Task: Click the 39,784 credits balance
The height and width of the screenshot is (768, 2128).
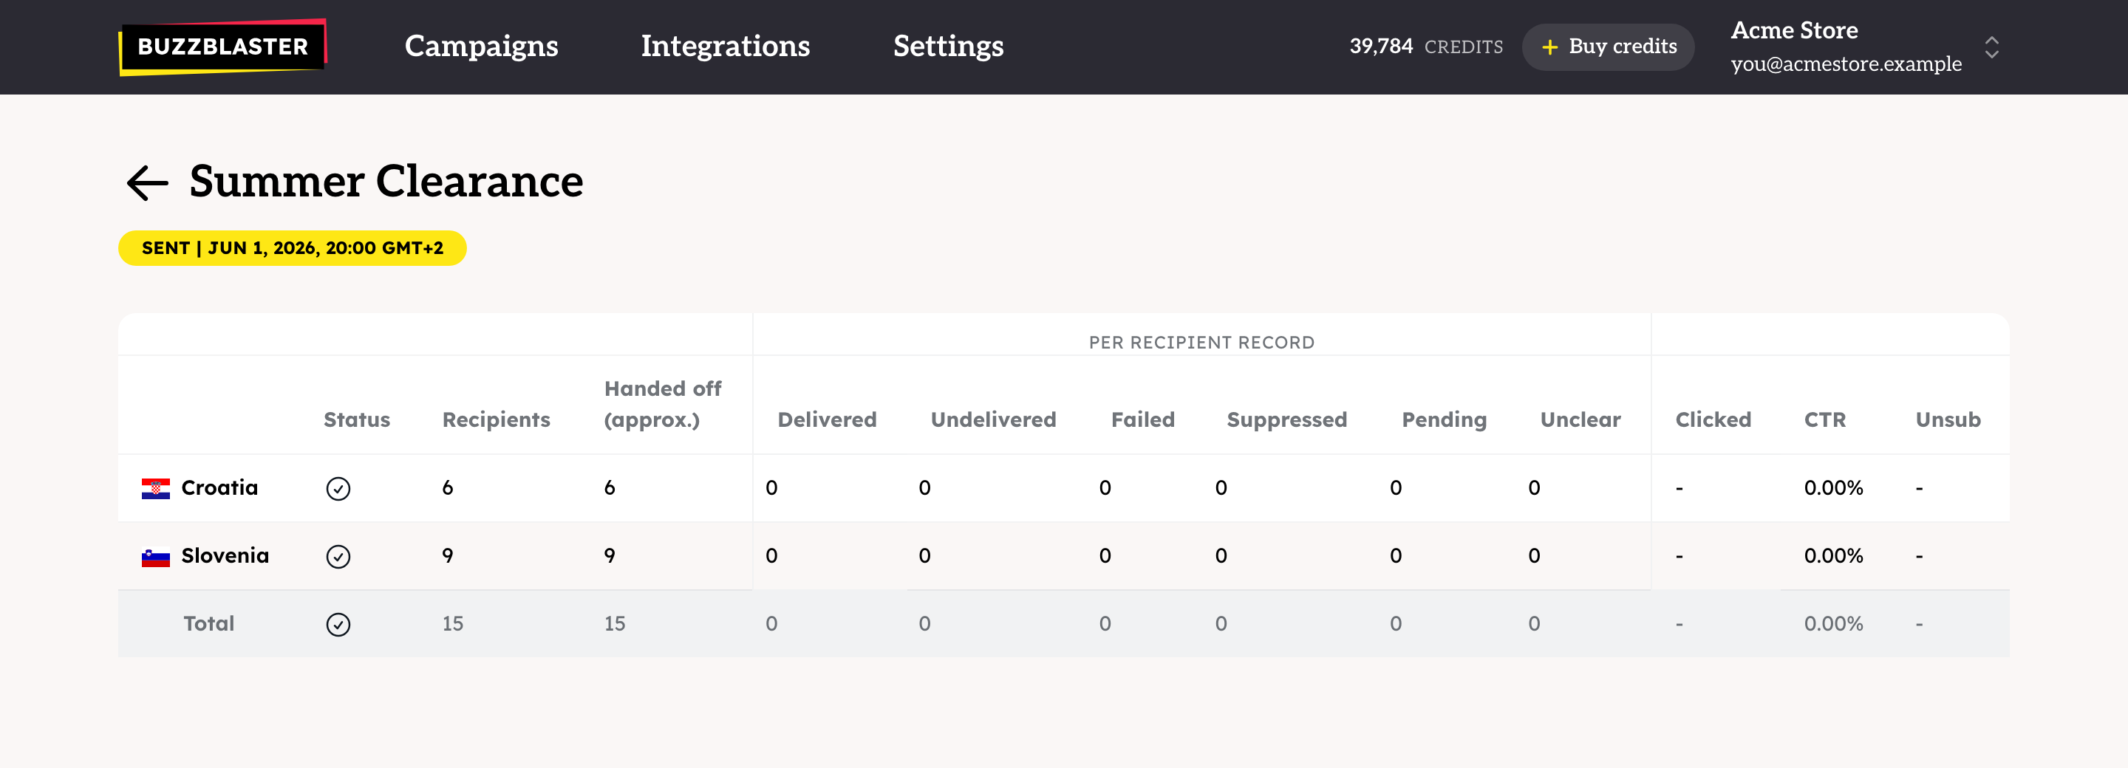Action: (1426, 47)
